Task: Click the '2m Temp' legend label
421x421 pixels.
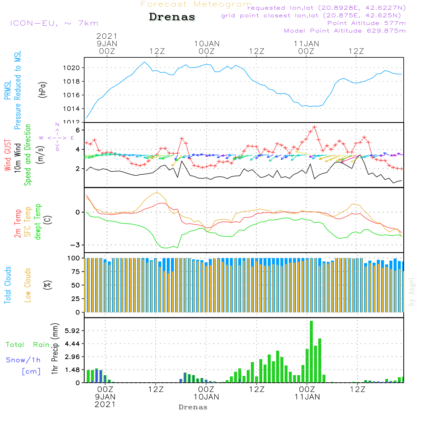Action: 17,224
